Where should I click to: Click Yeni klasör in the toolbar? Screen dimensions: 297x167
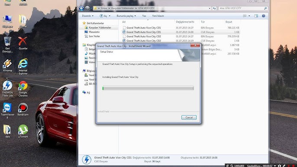[158, 16]
